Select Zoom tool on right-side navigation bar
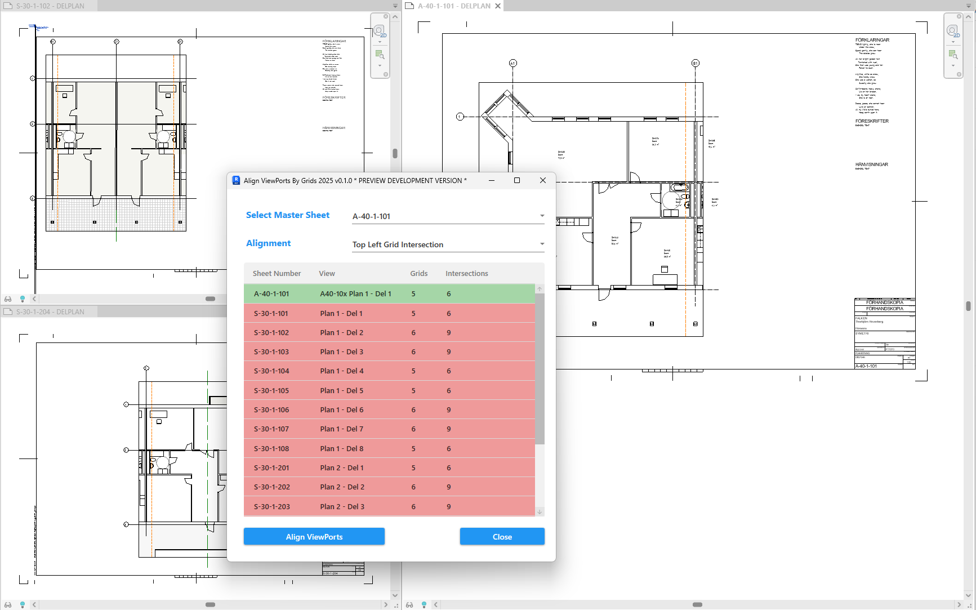Image resolution: width=976 pixels, height=610 pixels. (x=953, y=55)
